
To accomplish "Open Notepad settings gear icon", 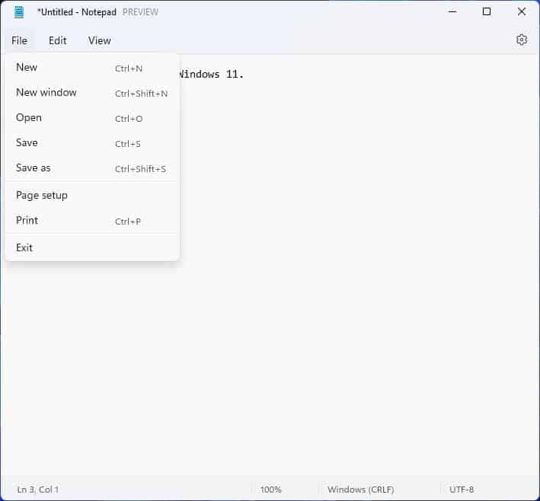I will click(522, 40).
